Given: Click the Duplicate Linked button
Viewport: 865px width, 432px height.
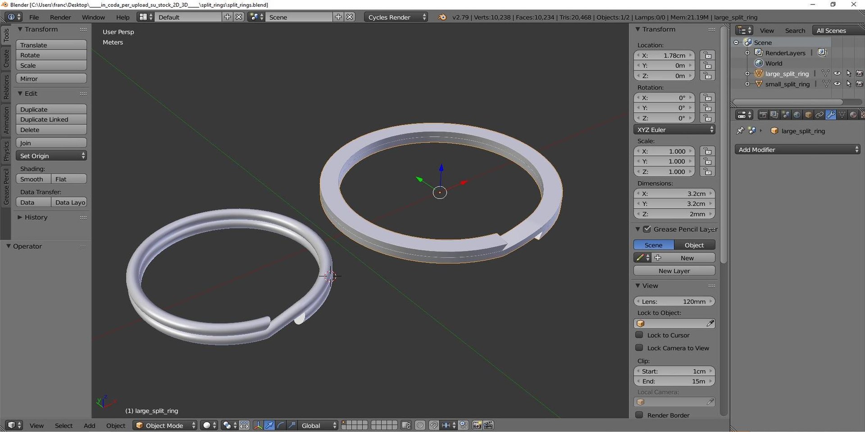Looking at the screenshot, I should click(51, 119).
